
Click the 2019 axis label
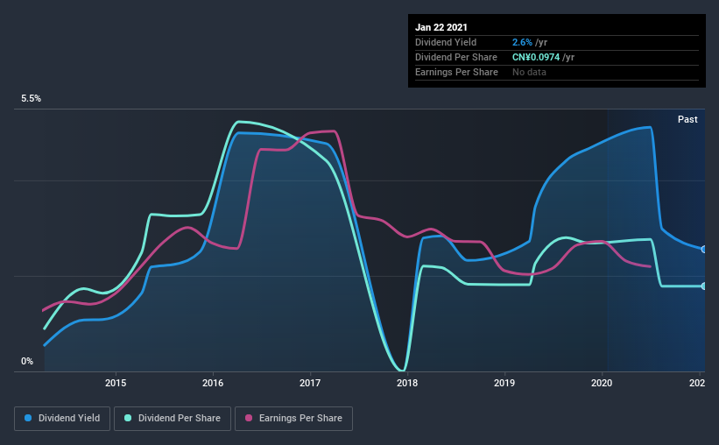[x=504, y=383]
